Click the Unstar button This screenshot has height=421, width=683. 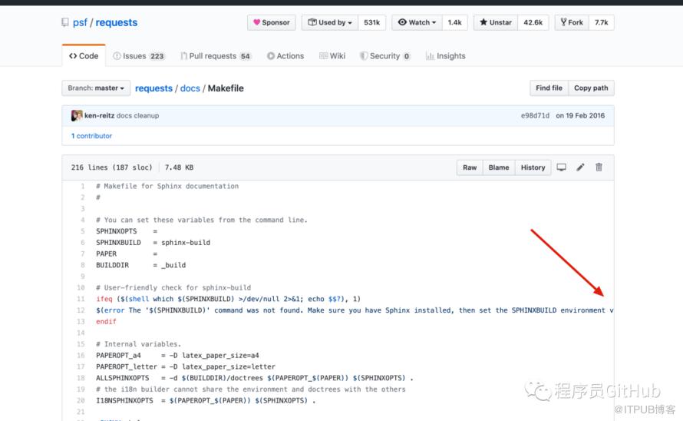pos(496,22)
